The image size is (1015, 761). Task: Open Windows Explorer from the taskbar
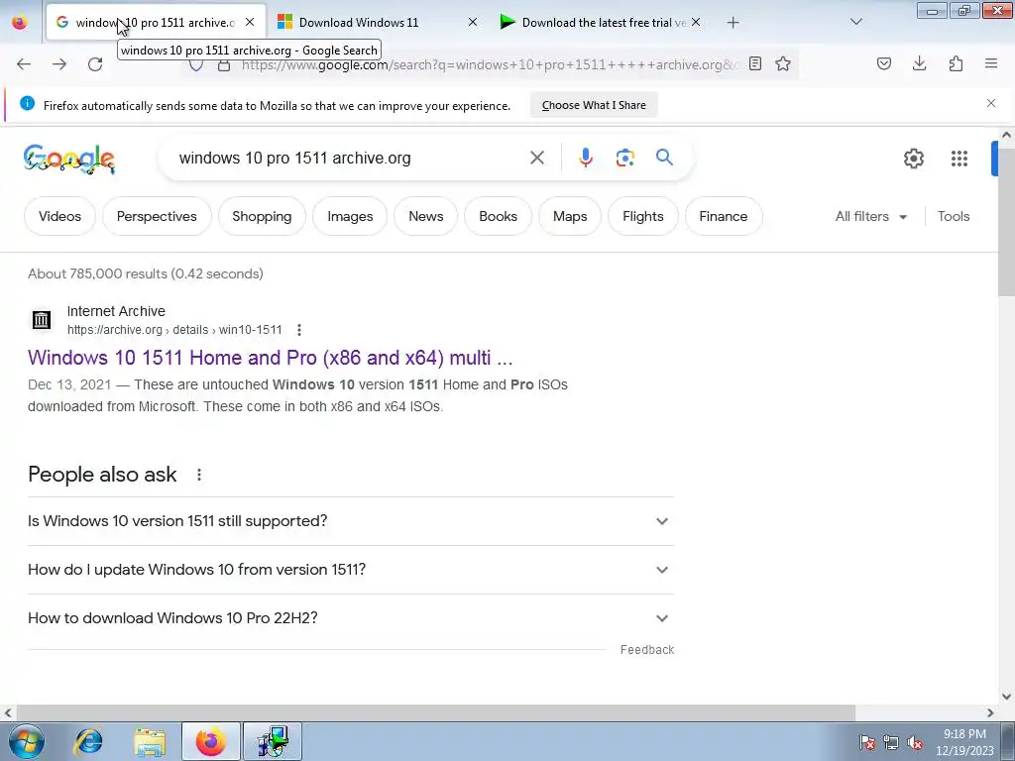150,741
